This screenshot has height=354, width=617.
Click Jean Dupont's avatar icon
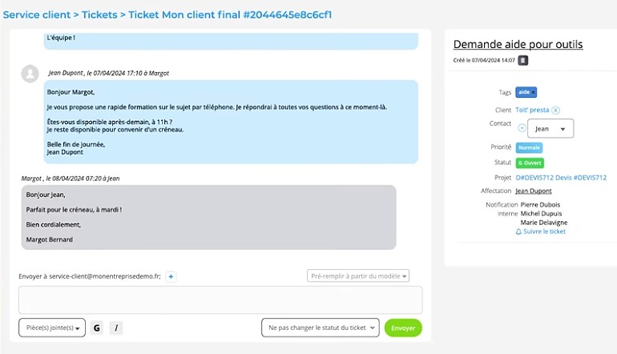coord(30,74)
